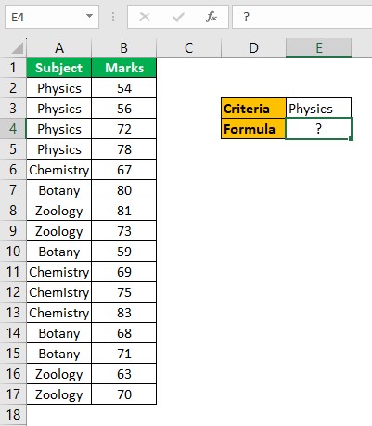Click inside the Name Box showing E4
Viewport: 372px width, 426px height.
tap(45, 17)
